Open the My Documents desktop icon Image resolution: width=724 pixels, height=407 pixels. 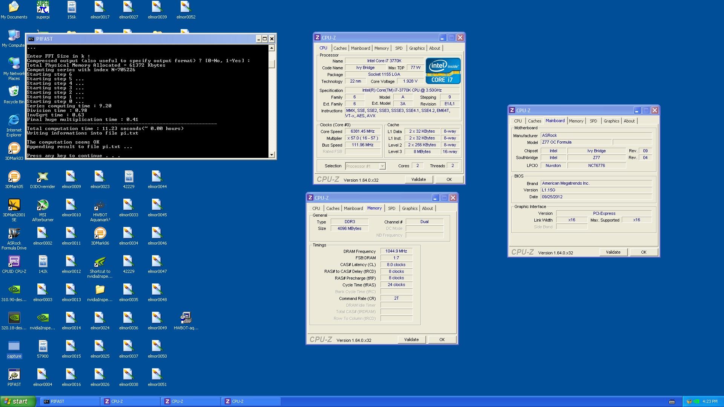[14, 10]
